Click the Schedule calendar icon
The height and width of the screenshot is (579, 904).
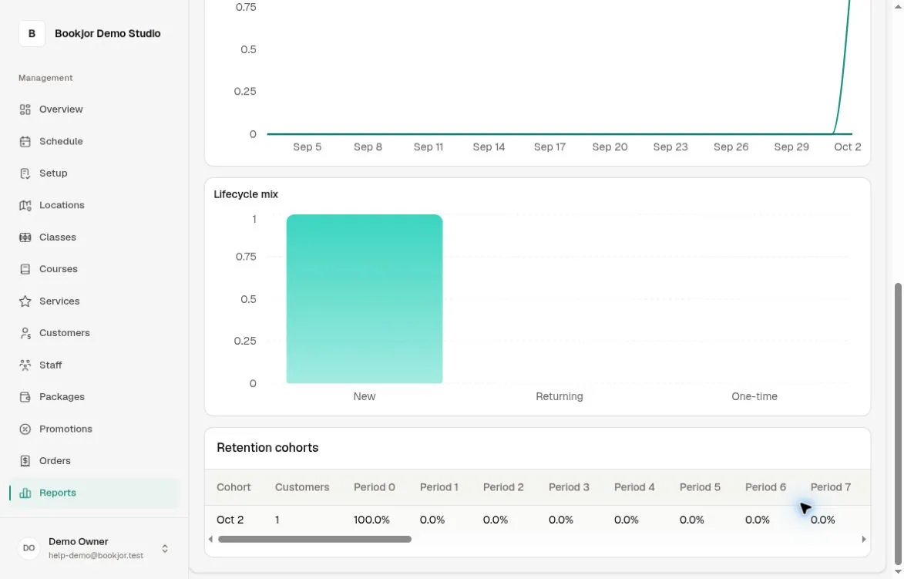[x=25, y=141]
